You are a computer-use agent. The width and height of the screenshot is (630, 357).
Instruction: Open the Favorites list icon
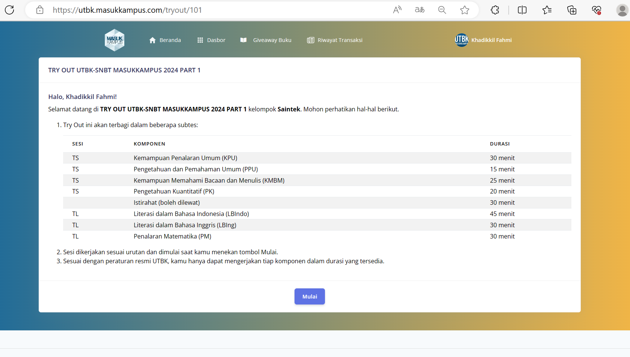(547, 10)
